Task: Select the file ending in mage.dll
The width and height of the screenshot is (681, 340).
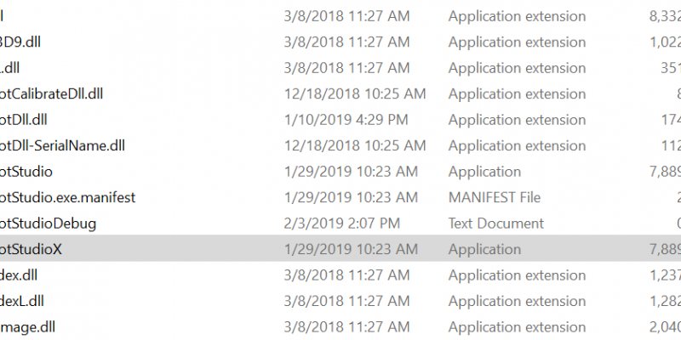Action: click(x=29, y=326)
